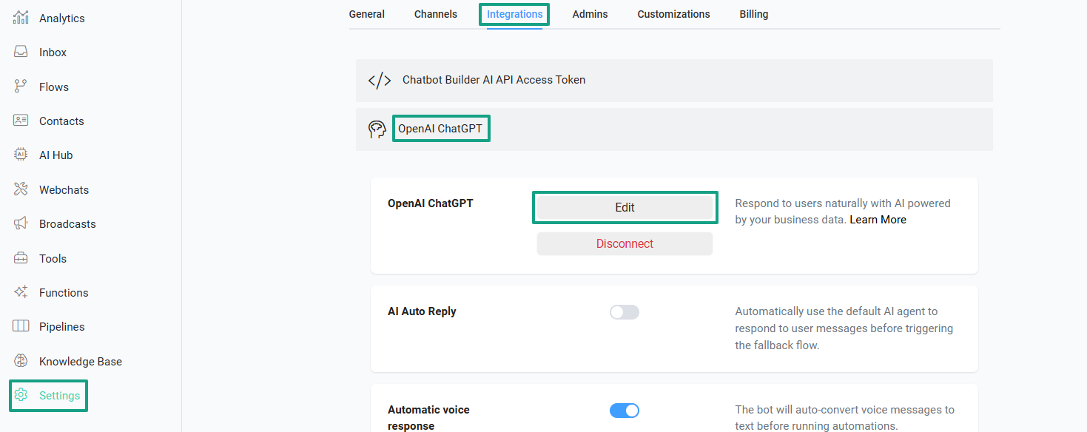The width and height of the screenshot is (1087, 432).
Task: Click the Broadcasts megaphone icon
Action: (x=21, y=223)
